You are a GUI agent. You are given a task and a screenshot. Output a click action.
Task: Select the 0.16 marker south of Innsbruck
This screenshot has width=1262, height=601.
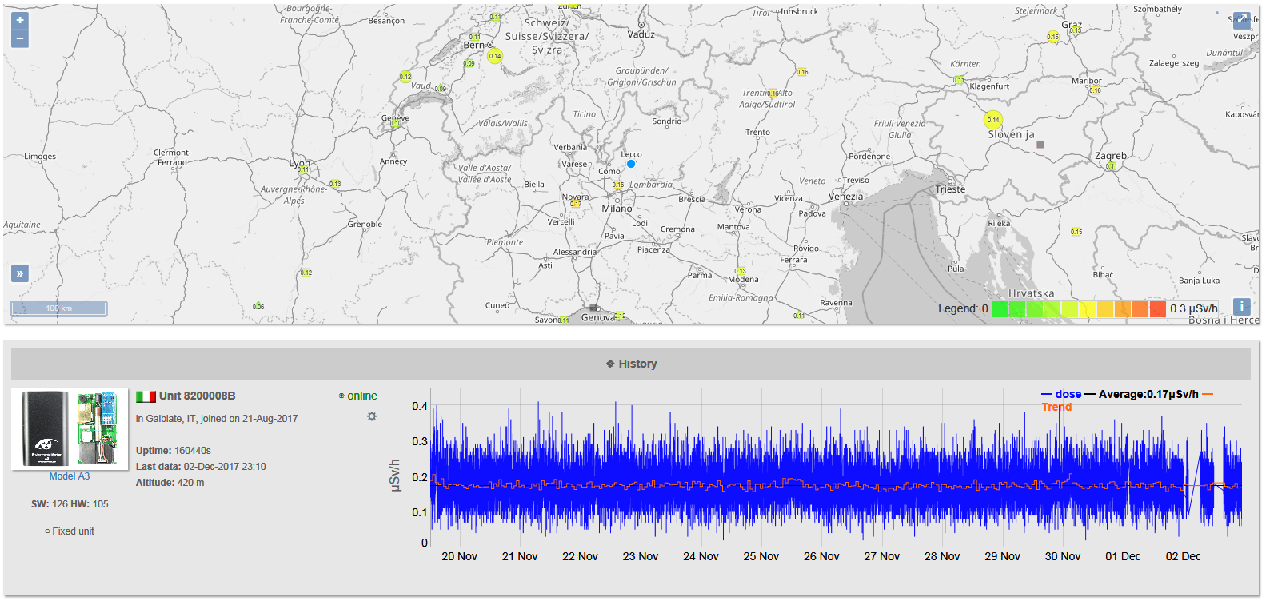point(802,72)
